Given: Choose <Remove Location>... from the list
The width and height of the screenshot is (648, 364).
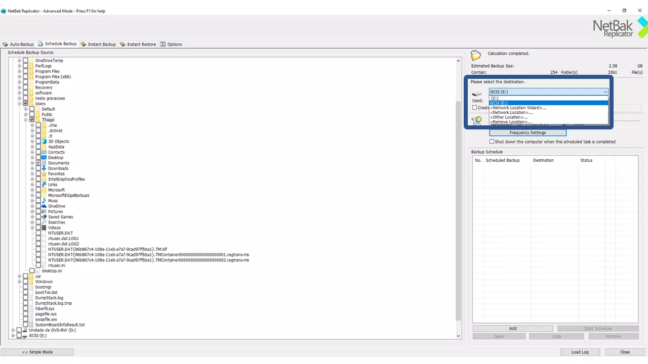Looking at the screenshot, I should point(548,122).
